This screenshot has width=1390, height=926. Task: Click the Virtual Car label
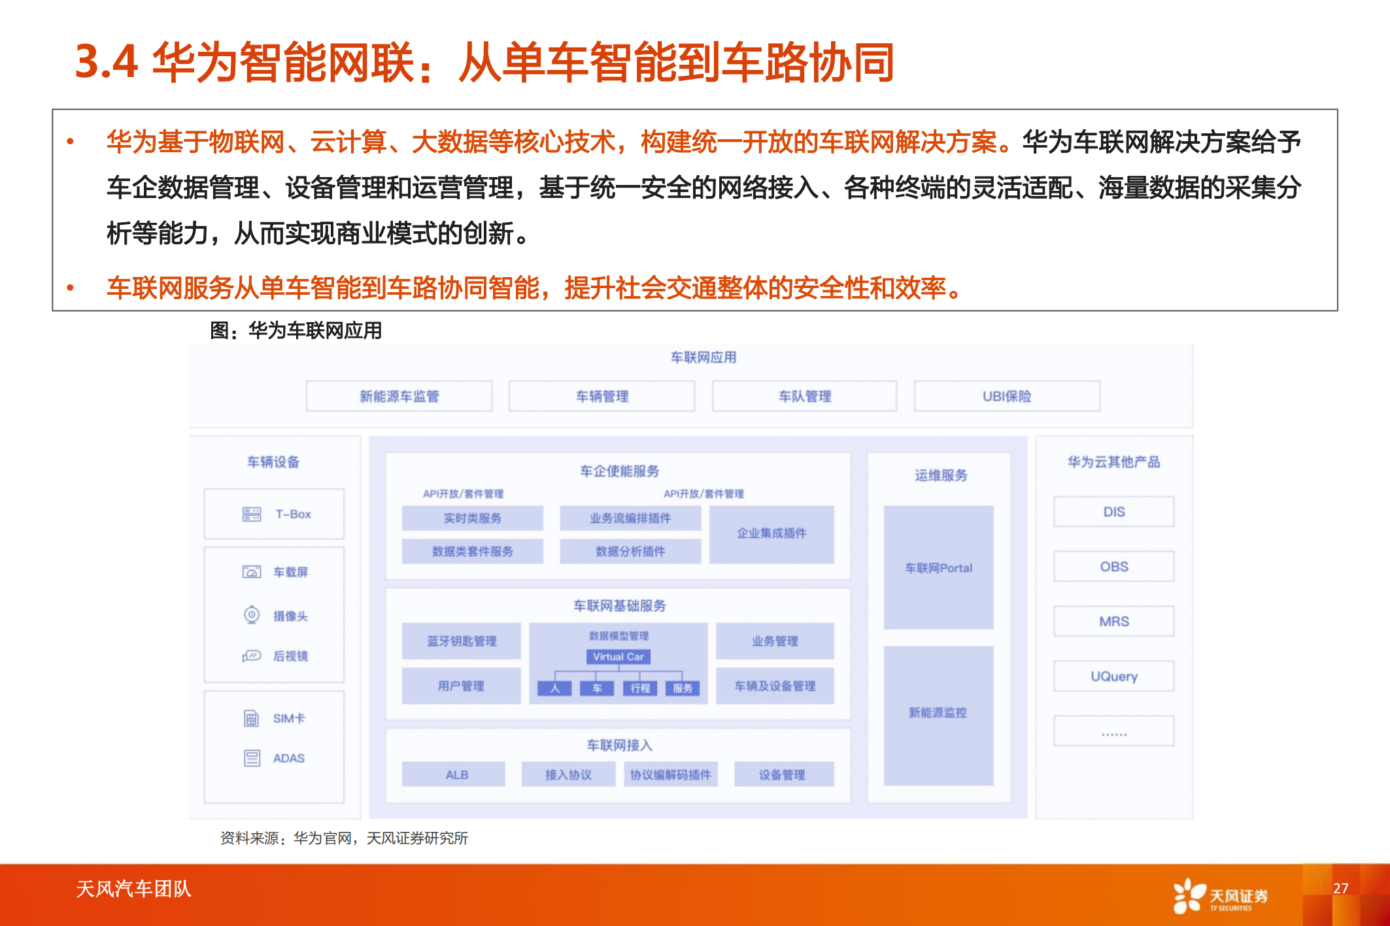click(x=619, y=656)
